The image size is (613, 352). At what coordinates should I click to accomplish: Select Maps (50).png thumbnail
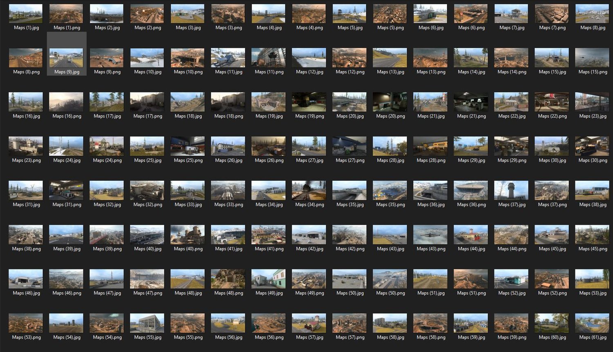390,278
